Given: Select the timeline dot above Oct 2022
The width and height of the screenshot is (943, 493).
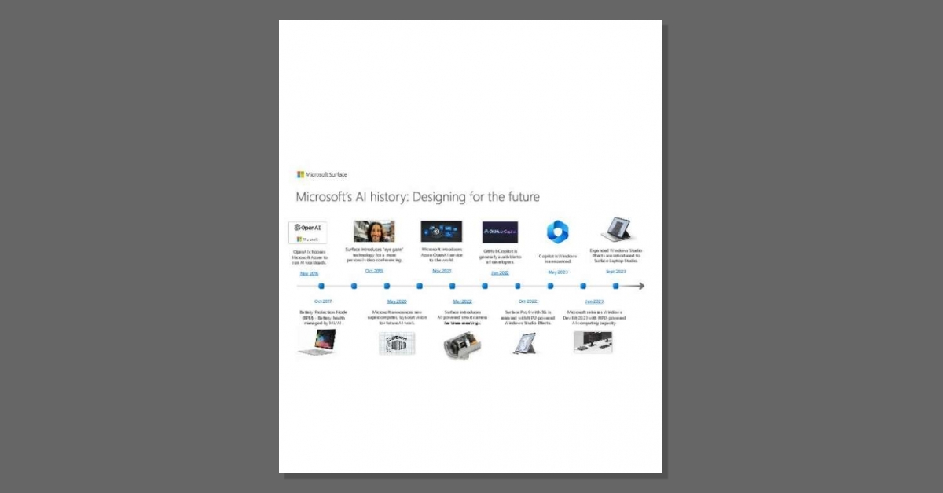Looking at the screenshot, I should click(518, 286).
